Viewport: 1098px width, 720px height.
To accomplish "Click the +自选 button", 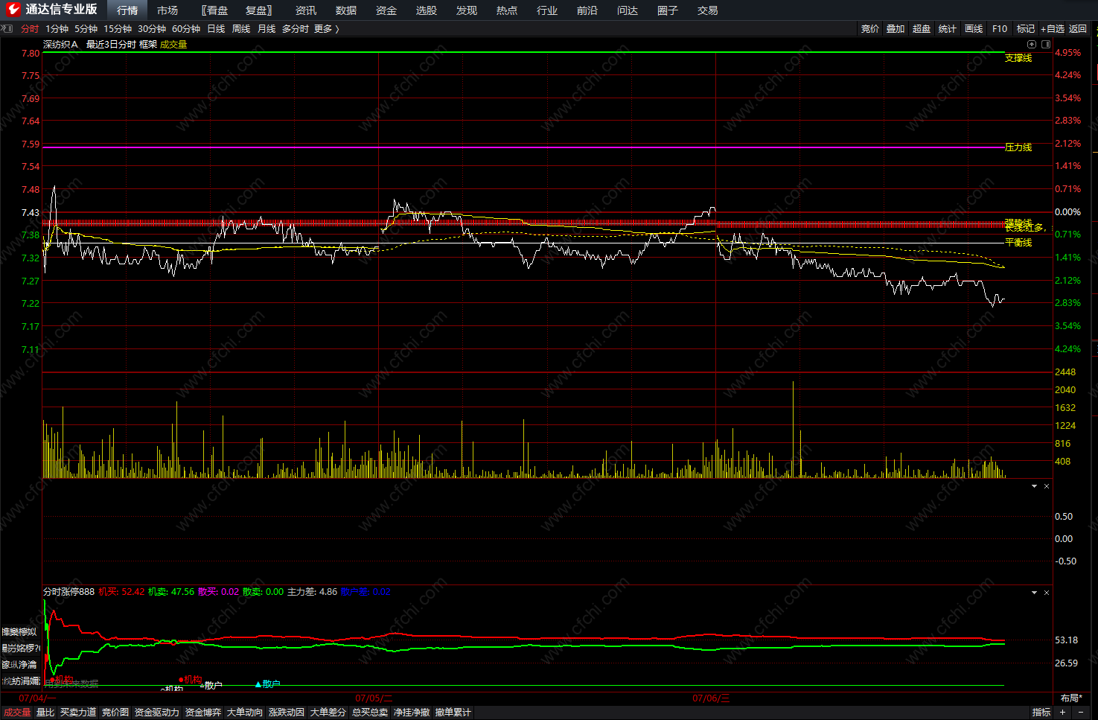I will [1052, 29].
